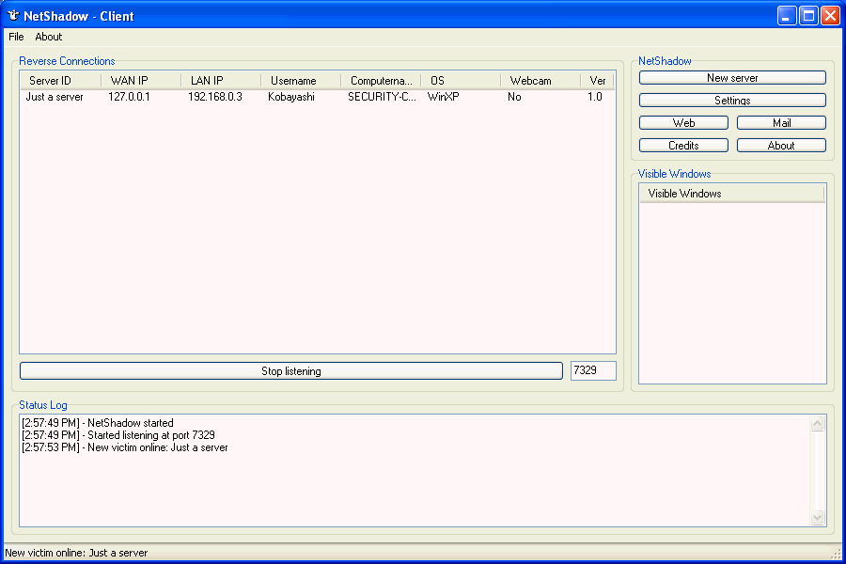846x564 pixels.
Task: Open the About menu
Action: (x=48, y=37)
